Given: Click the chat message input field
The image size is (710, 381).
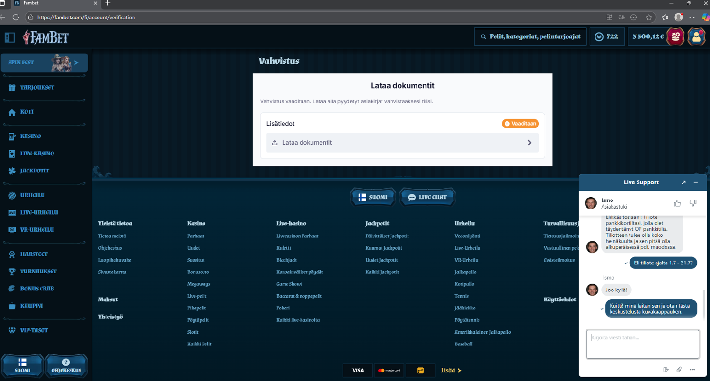Looking at the screenshot, I should tap(642, 344).
